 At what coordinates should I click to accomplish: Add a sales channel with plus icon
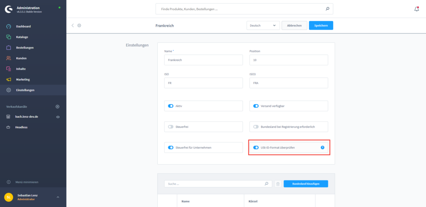[x=58, y=107]
